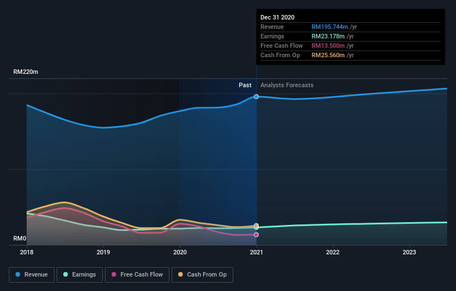Toggle the Cash From Op legend series

[x=202, y=275]
